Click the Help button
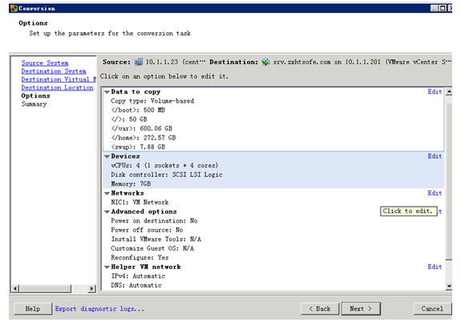 [x=33, y=308]
